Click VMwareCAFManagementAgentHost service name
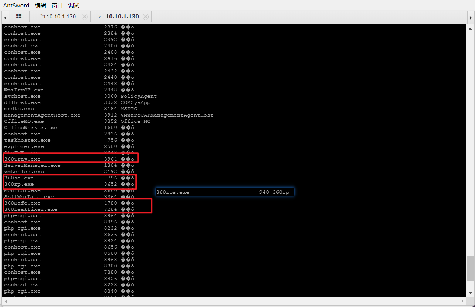 pos(167,115)
